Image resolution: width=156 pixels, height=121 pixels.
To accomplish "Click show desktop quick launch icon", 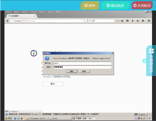I will (x=18, y=118).
